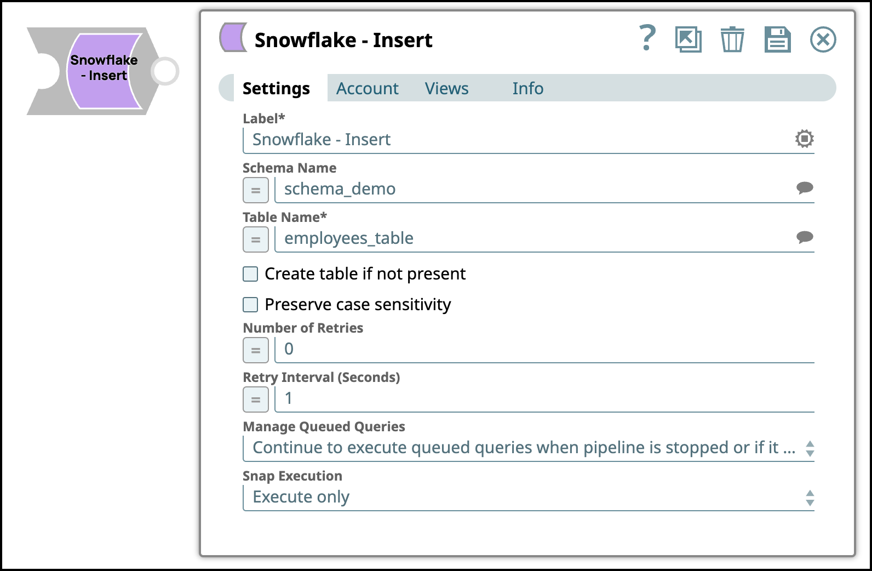
Task: Open the gear icon next to the Label field
Action: pos(805,139)
